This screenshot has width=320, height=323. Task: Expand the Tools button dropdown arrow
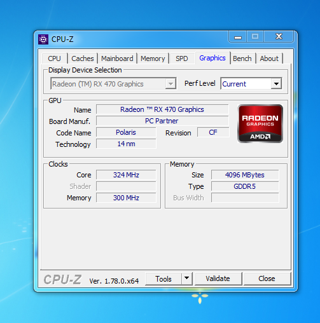coord(186,278)
